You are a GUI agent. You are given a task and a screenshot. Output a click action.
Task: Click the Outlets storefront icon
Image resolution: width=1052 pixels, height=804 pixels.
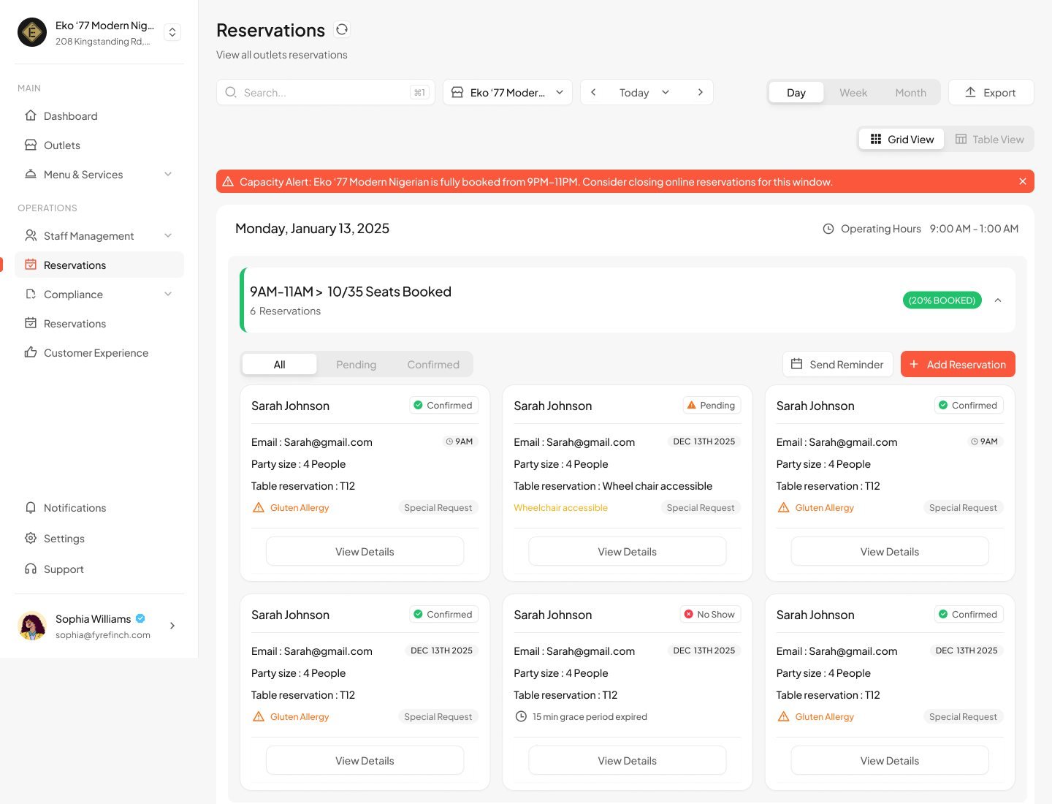click(31, 145)
